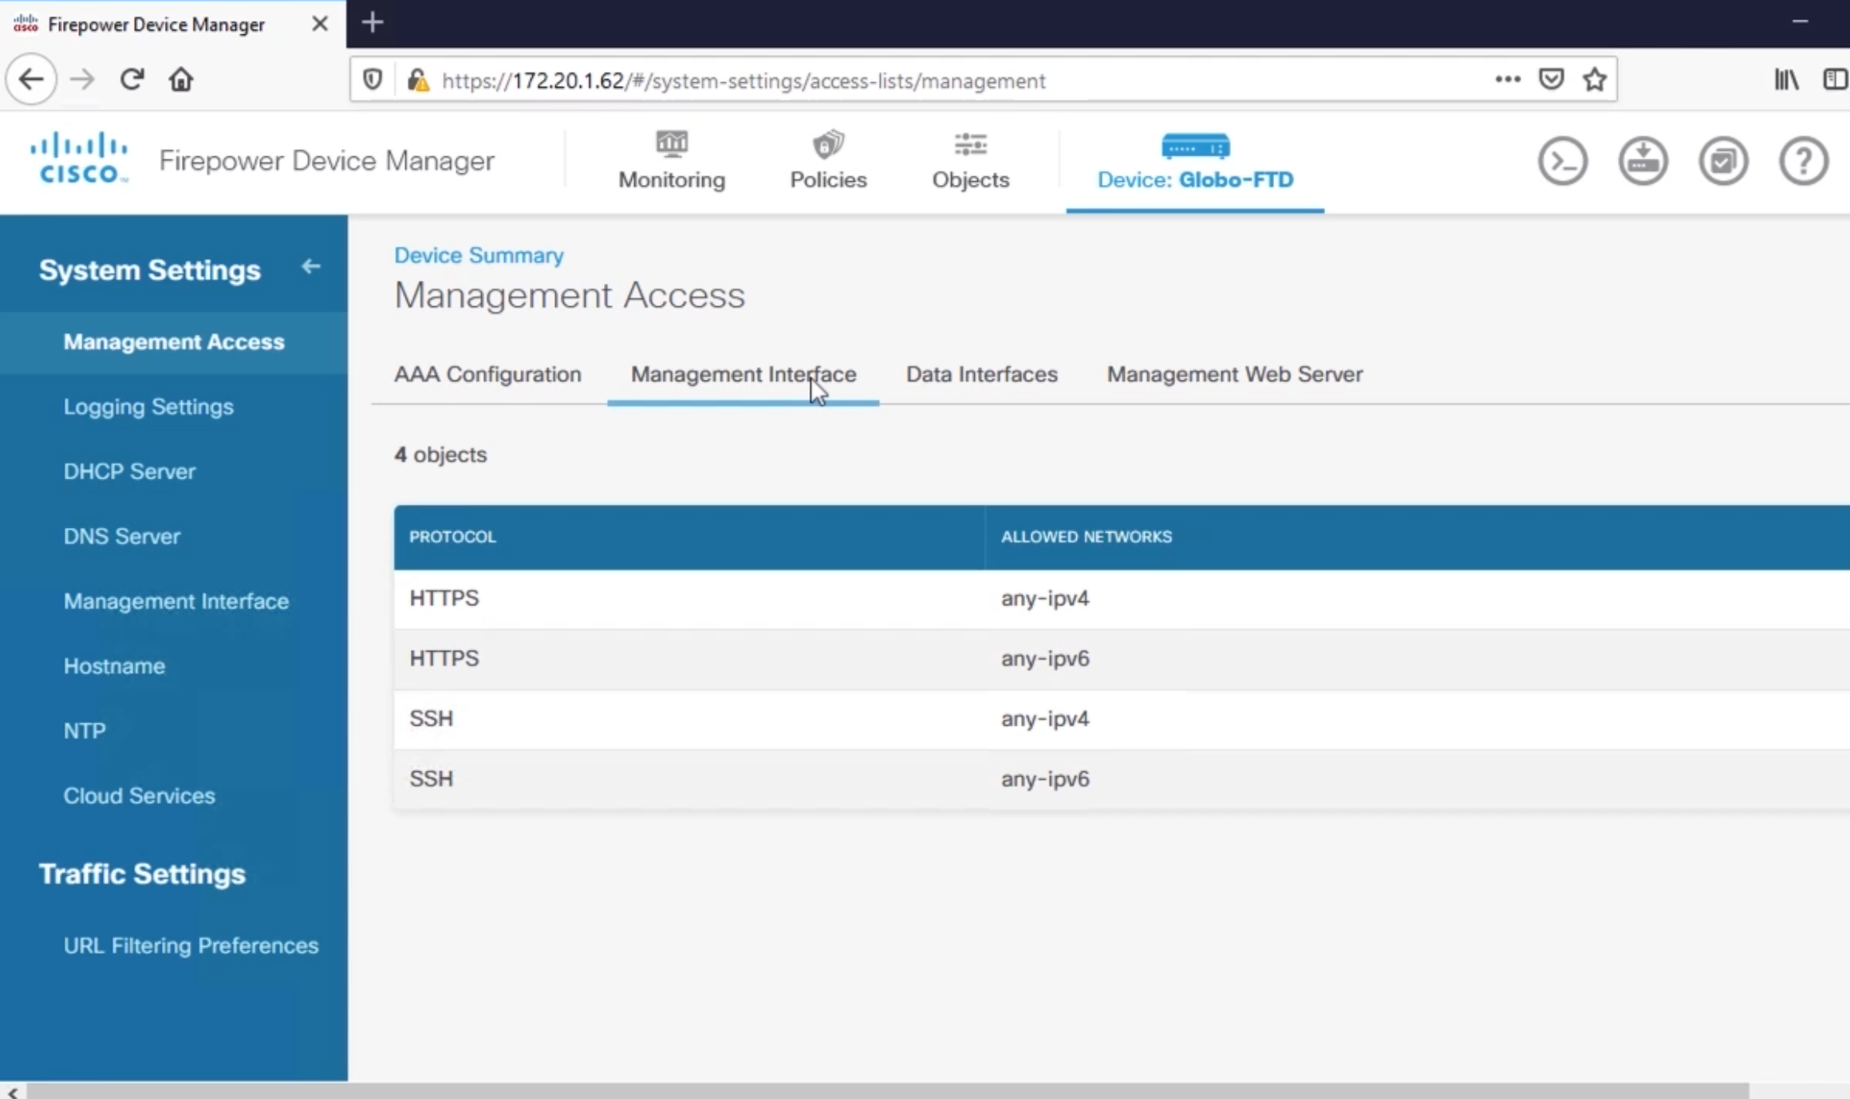Screen dimensions: 1850x1099
Task: Select Management Access in sidebar
Action: pos(174,341)
